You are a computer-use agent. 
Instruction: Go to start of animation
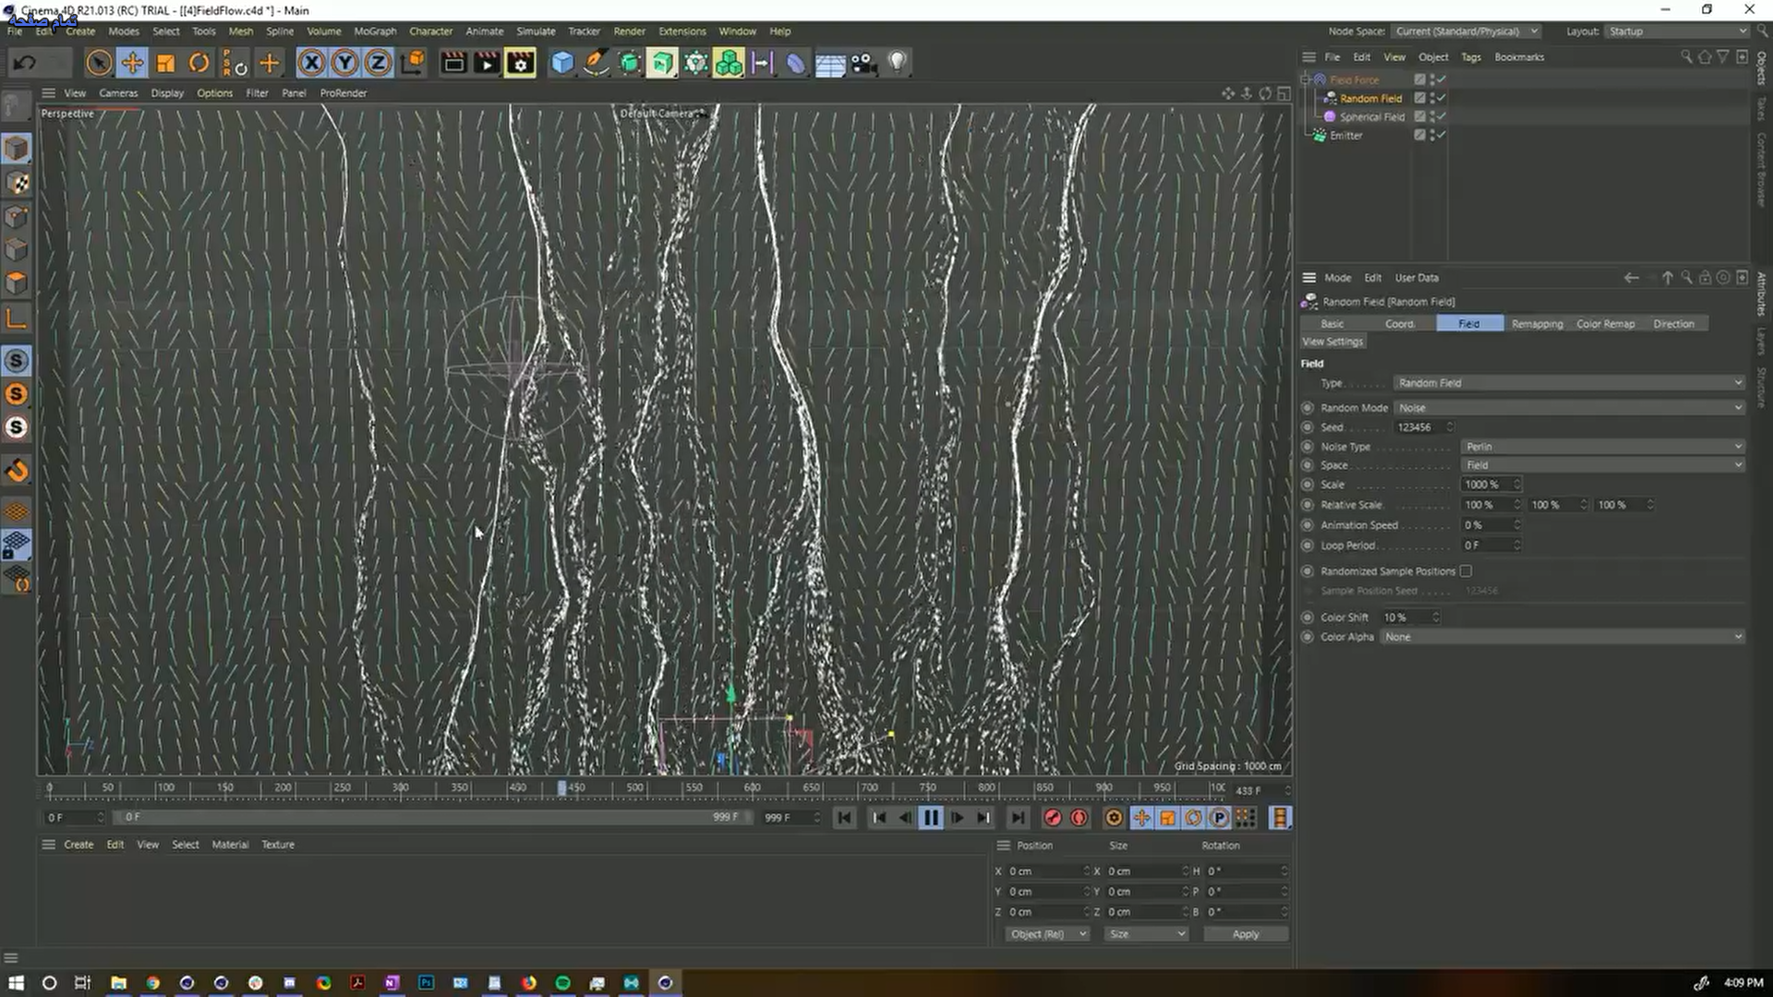[844, 818]
